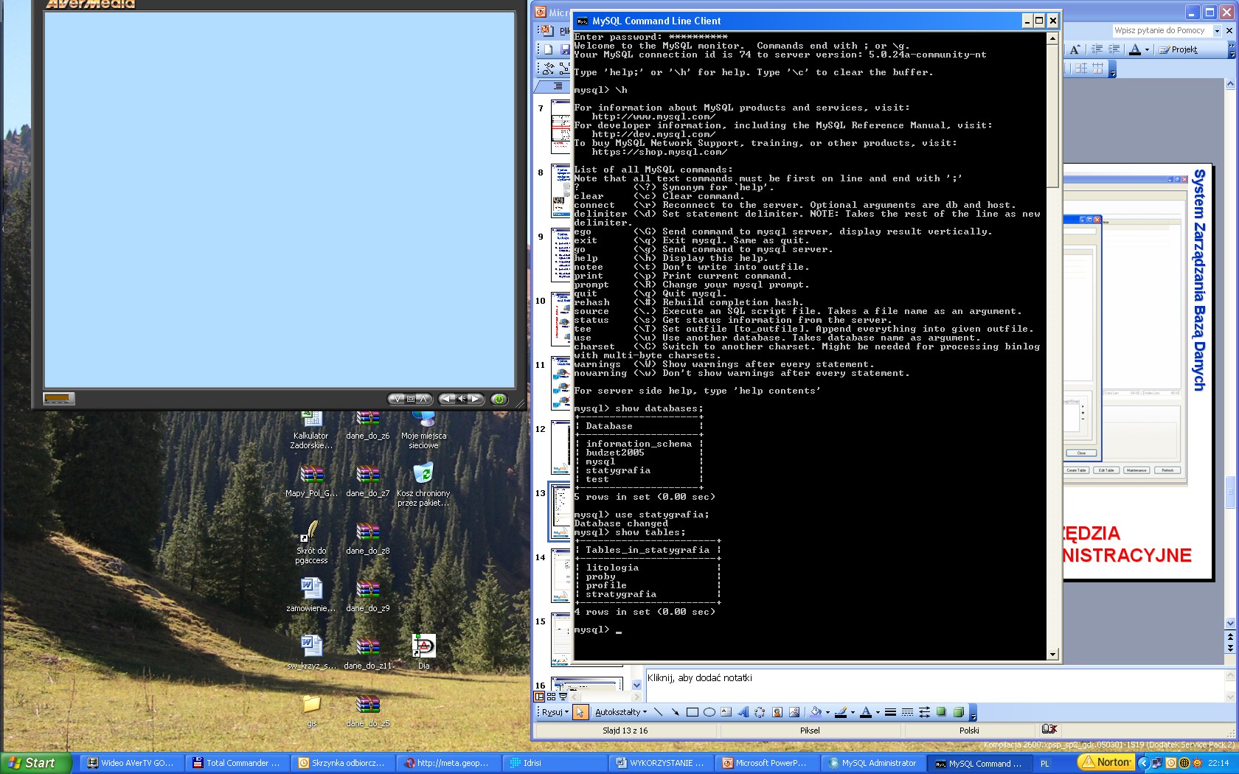Expand formatting toolbar font color dropdown
Image resolution: width=1239 pixels, height=774 pixels.
[x=1147, y=49]
